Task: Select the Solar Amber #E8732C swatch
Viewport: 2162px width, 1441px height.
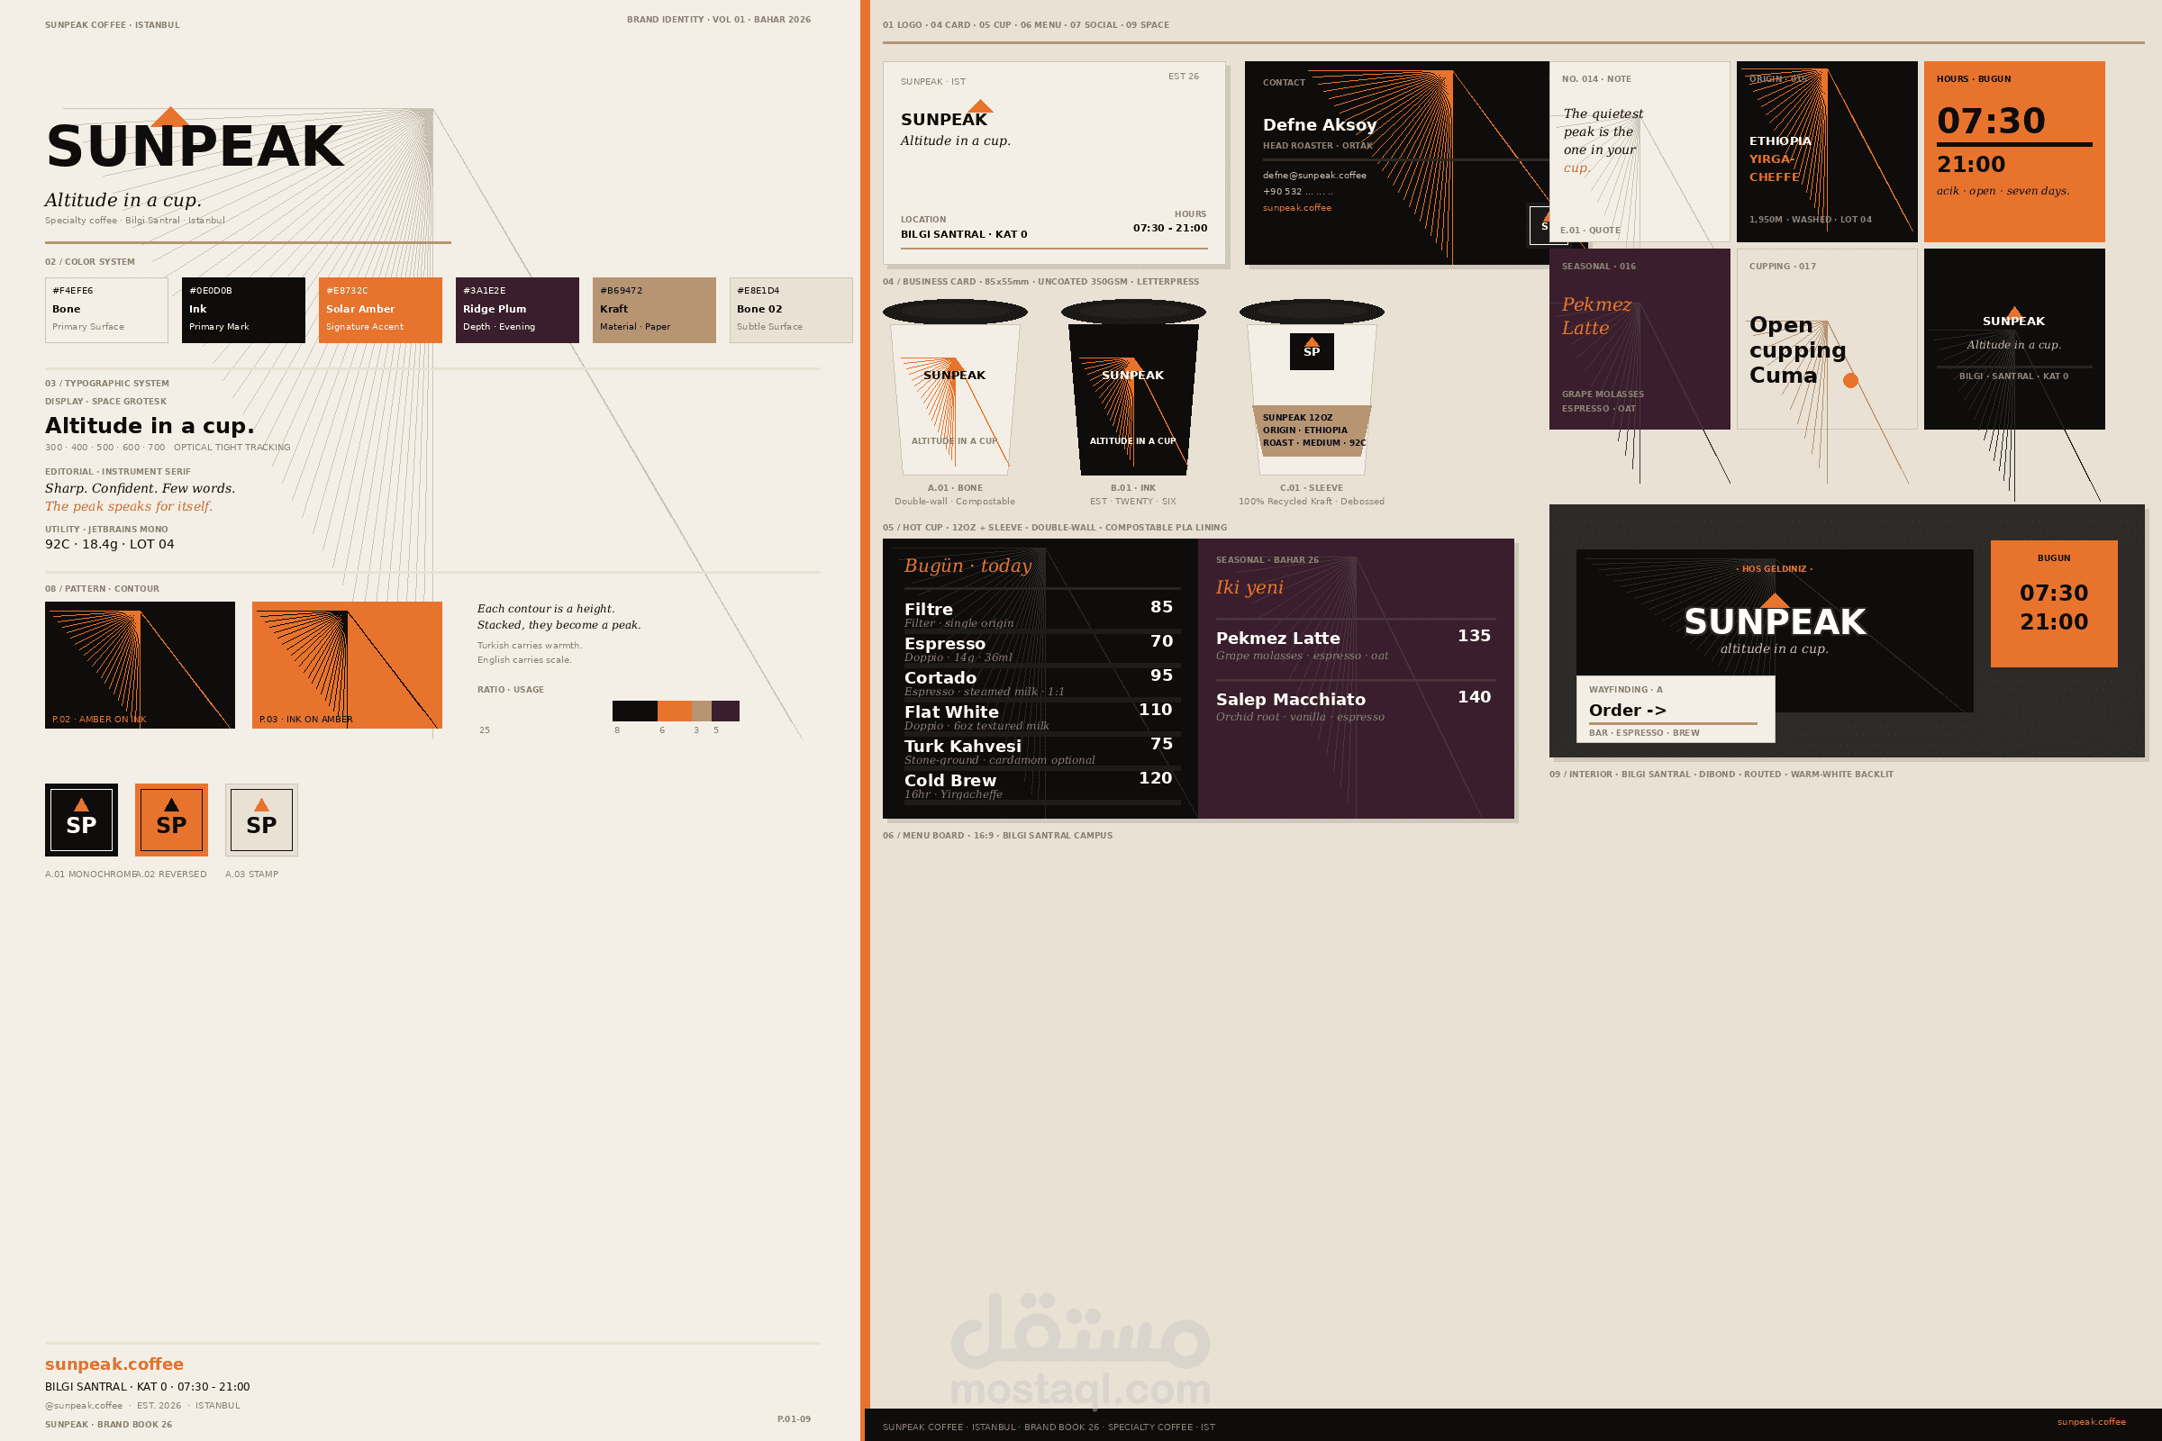Action: pos(380,310)
